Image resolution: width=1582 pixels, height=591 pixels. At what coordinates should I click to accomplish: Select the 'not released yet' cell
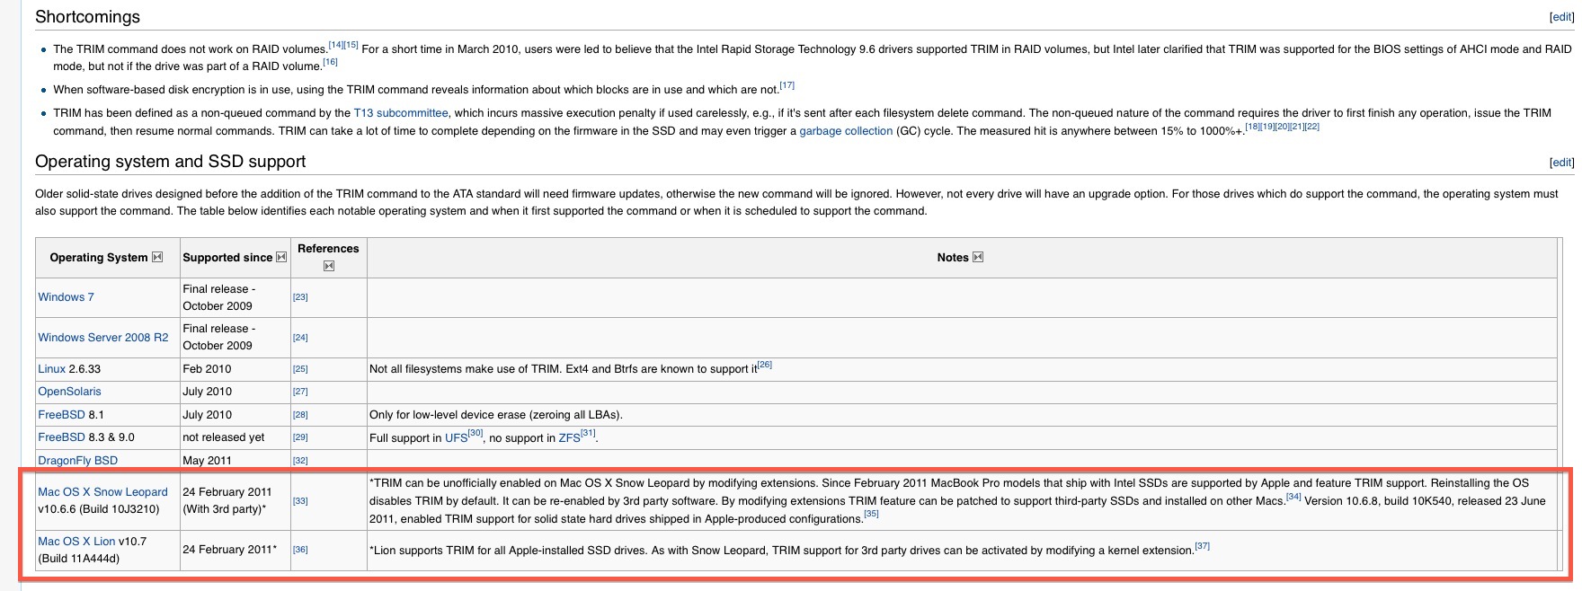click(x=224, y=437)
